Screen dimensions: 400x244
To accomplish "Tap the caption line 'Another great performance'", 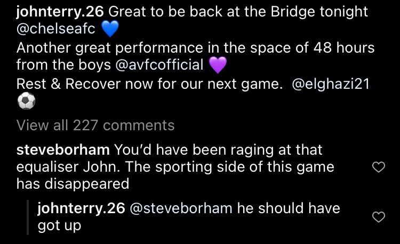I will (x=195, y=56).
